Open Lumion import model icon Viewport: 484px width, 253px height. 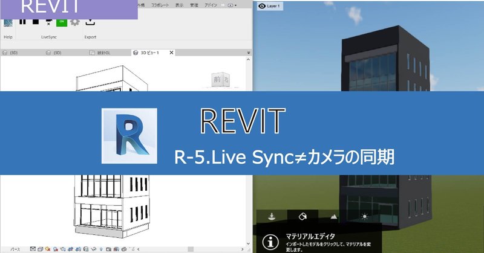tap(272, 216)
